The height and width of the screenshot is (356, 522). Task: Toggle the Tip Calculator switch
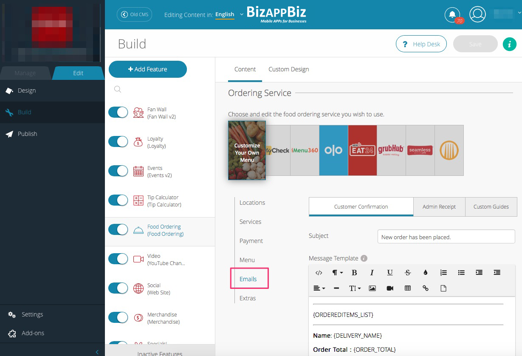pyautogui.click(x=118, y=200)
